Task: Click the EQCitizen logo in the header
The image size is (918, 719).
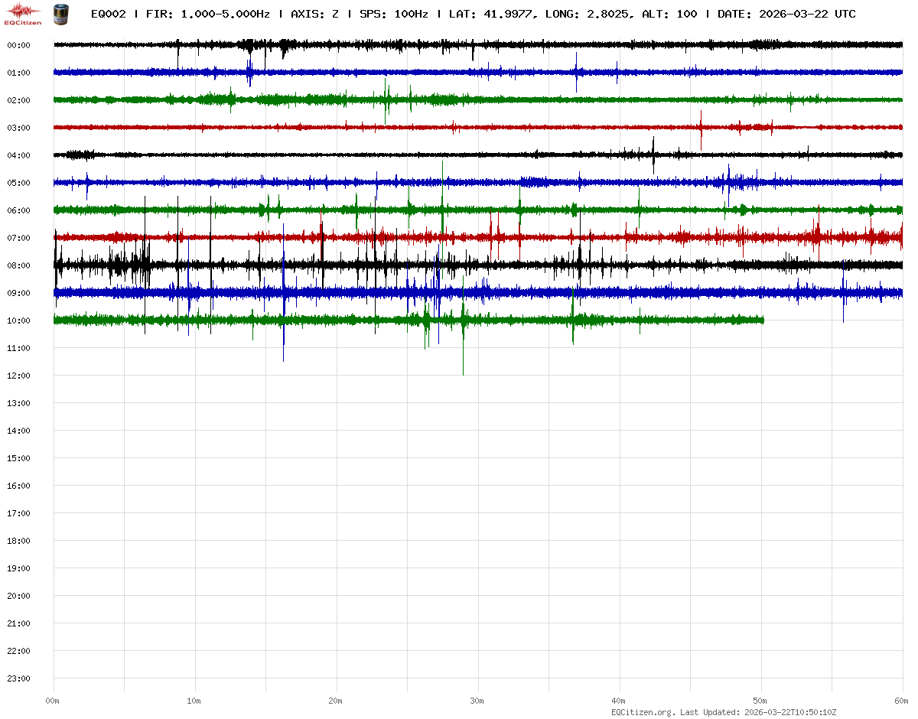Action: click(x=23, y=12)
